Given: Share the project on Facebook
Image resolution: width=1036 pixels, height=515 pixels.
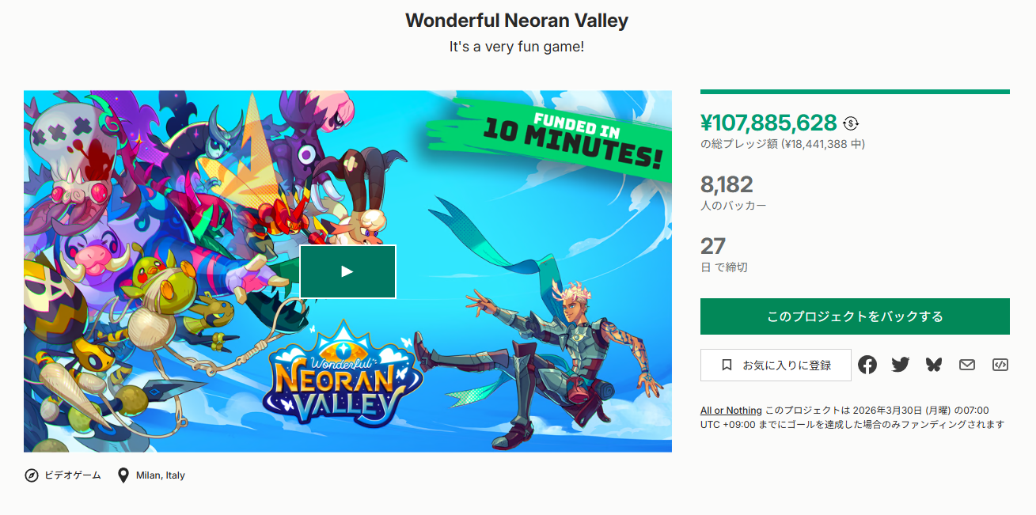Looking at the screenshot, I should click(x=867, y=365).
